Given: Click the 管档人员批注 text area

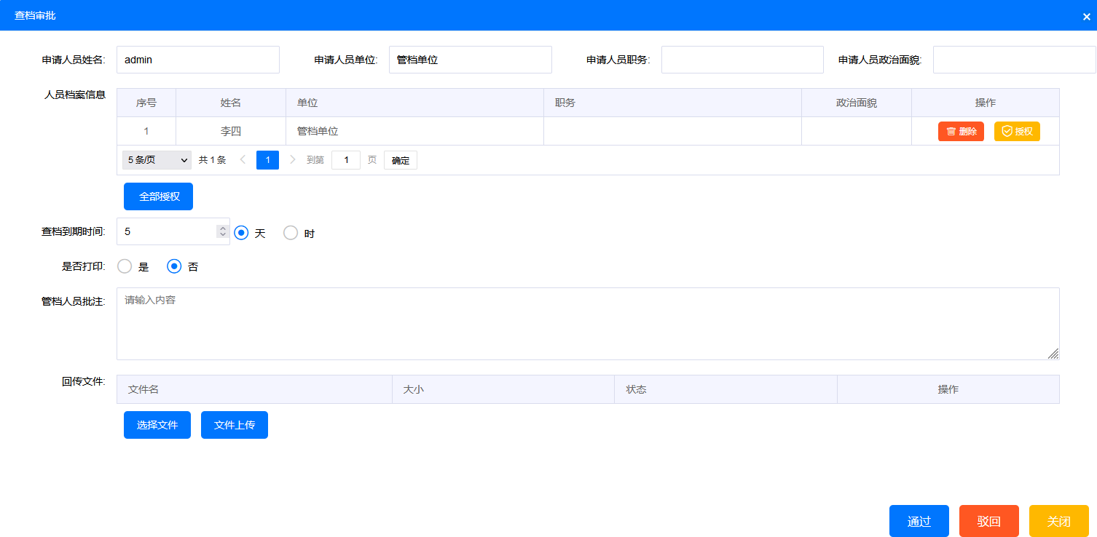Looking at the screenshot, I should [x=587, y=324].
